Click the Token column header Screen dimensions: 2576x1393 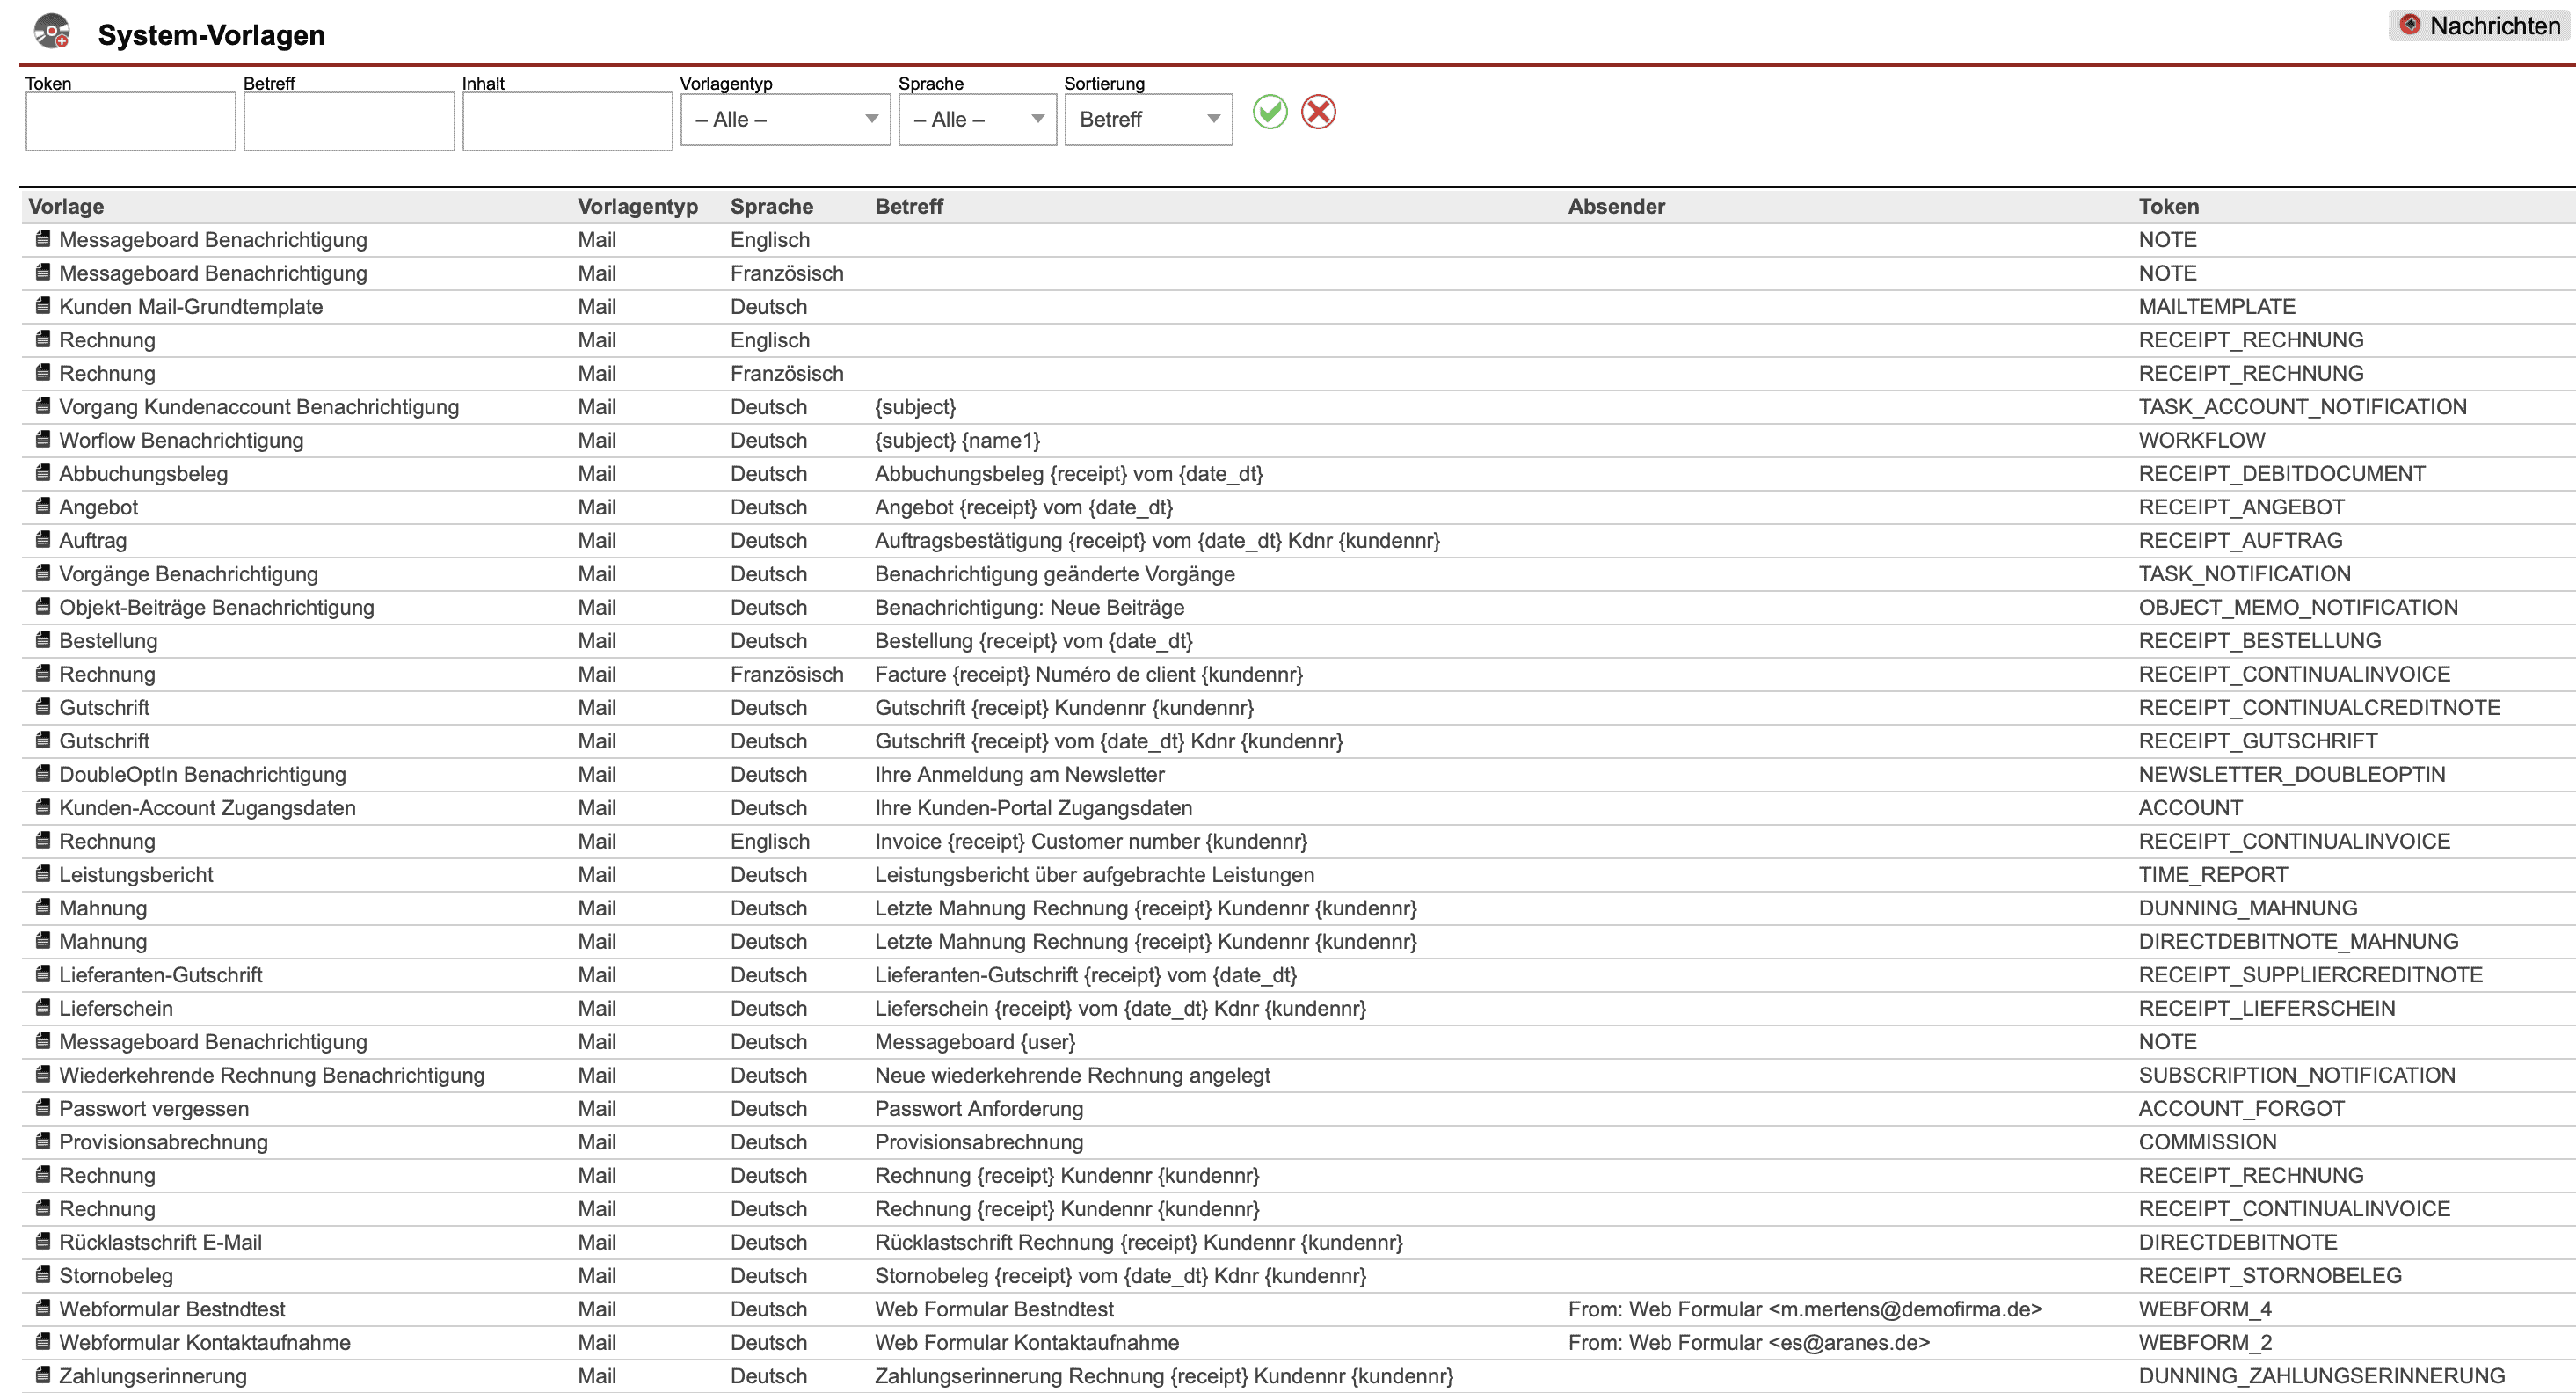[x=2168, y=206]
